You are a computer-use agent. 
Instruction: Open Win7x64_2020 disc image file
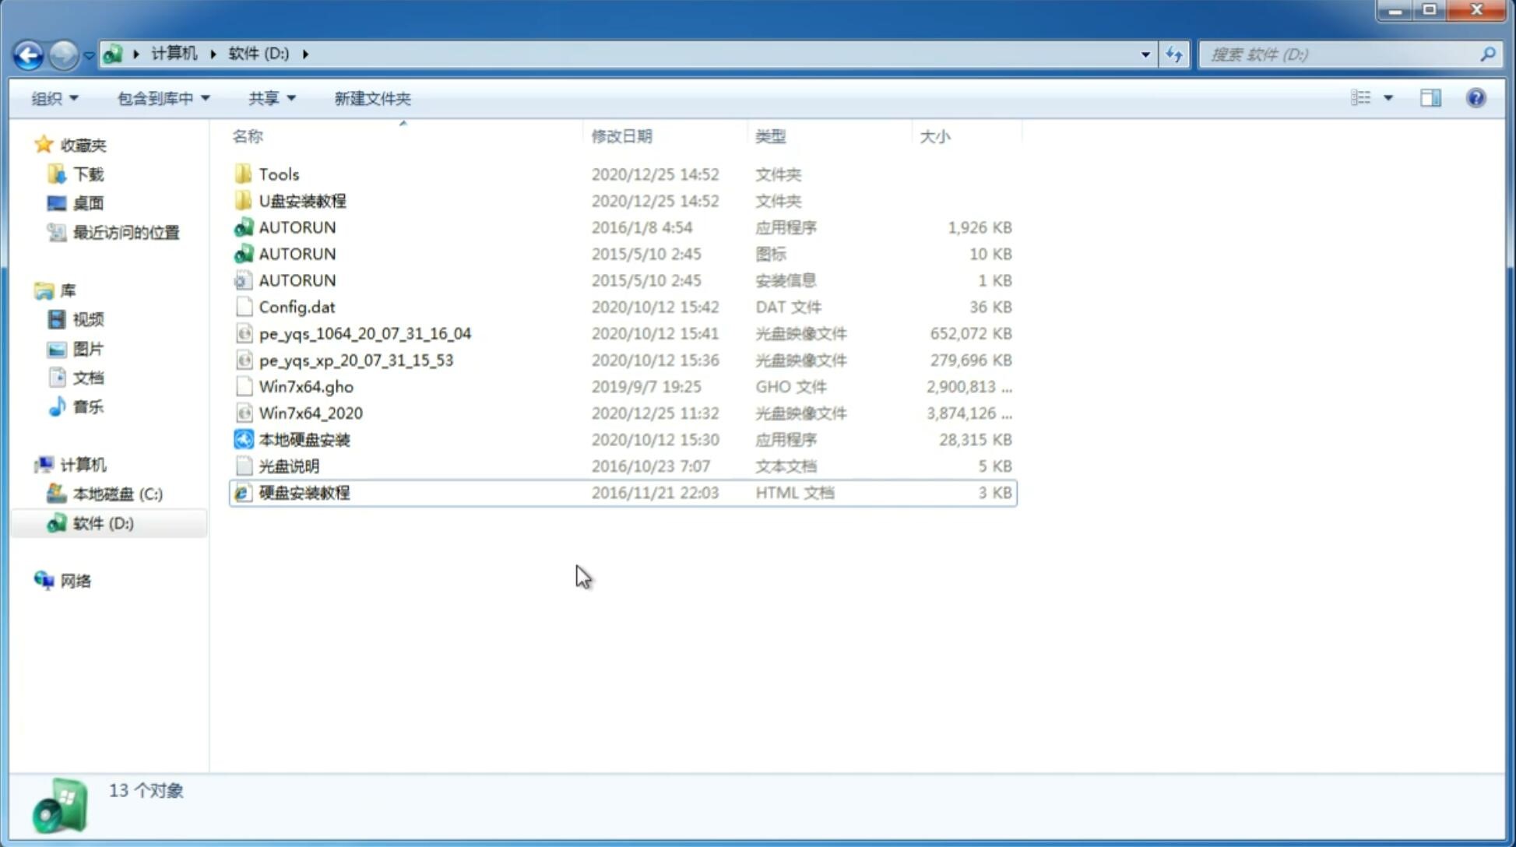point(310,413)
